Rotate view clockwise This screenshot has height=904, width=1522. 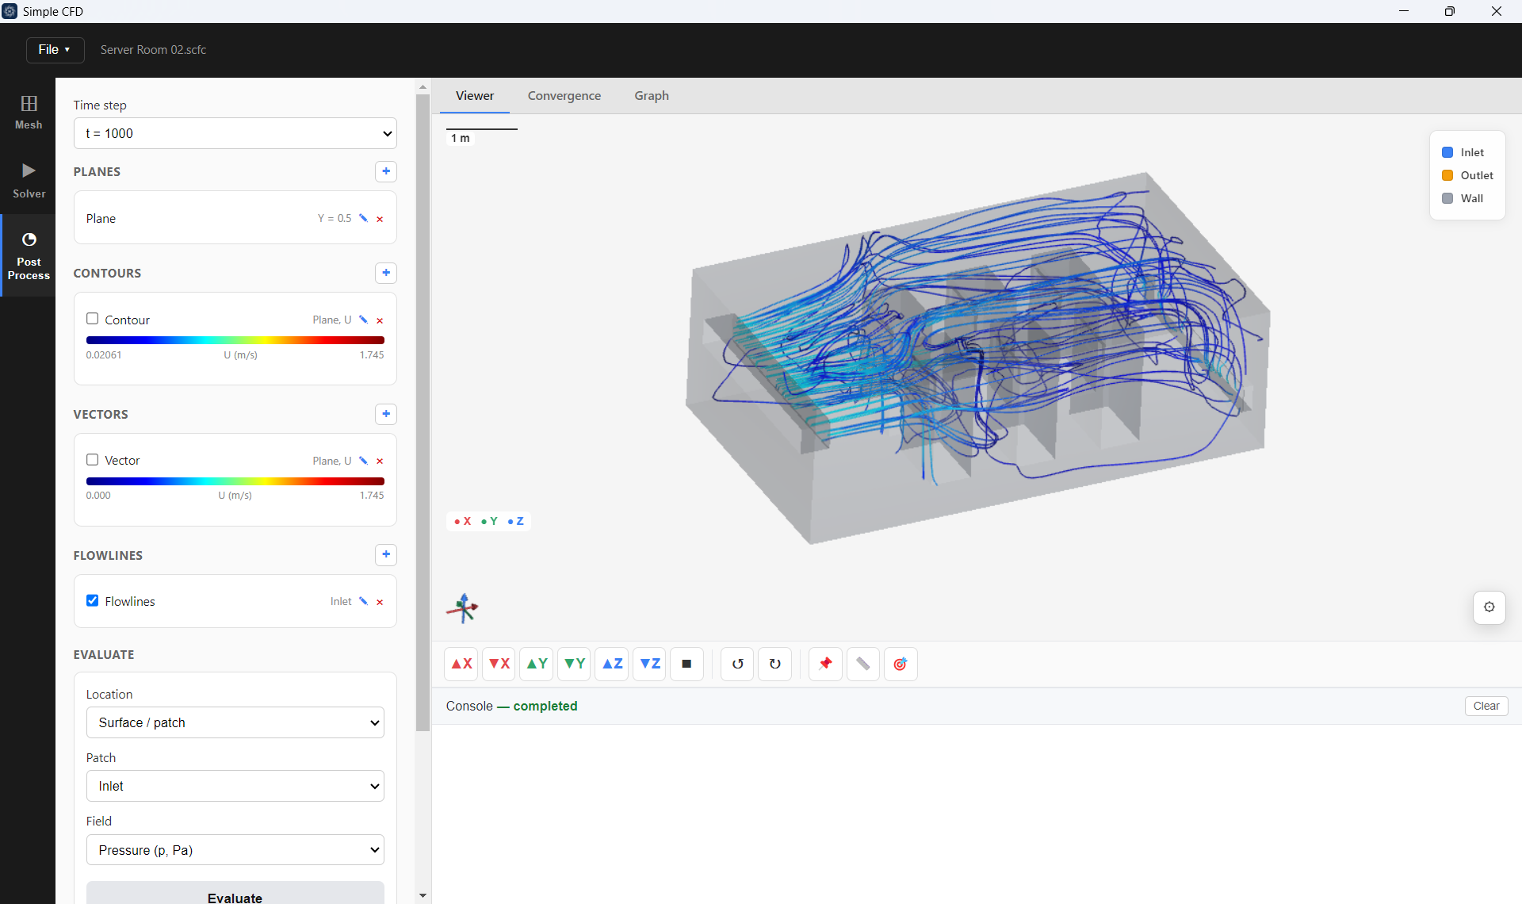(x=774, y=664)
